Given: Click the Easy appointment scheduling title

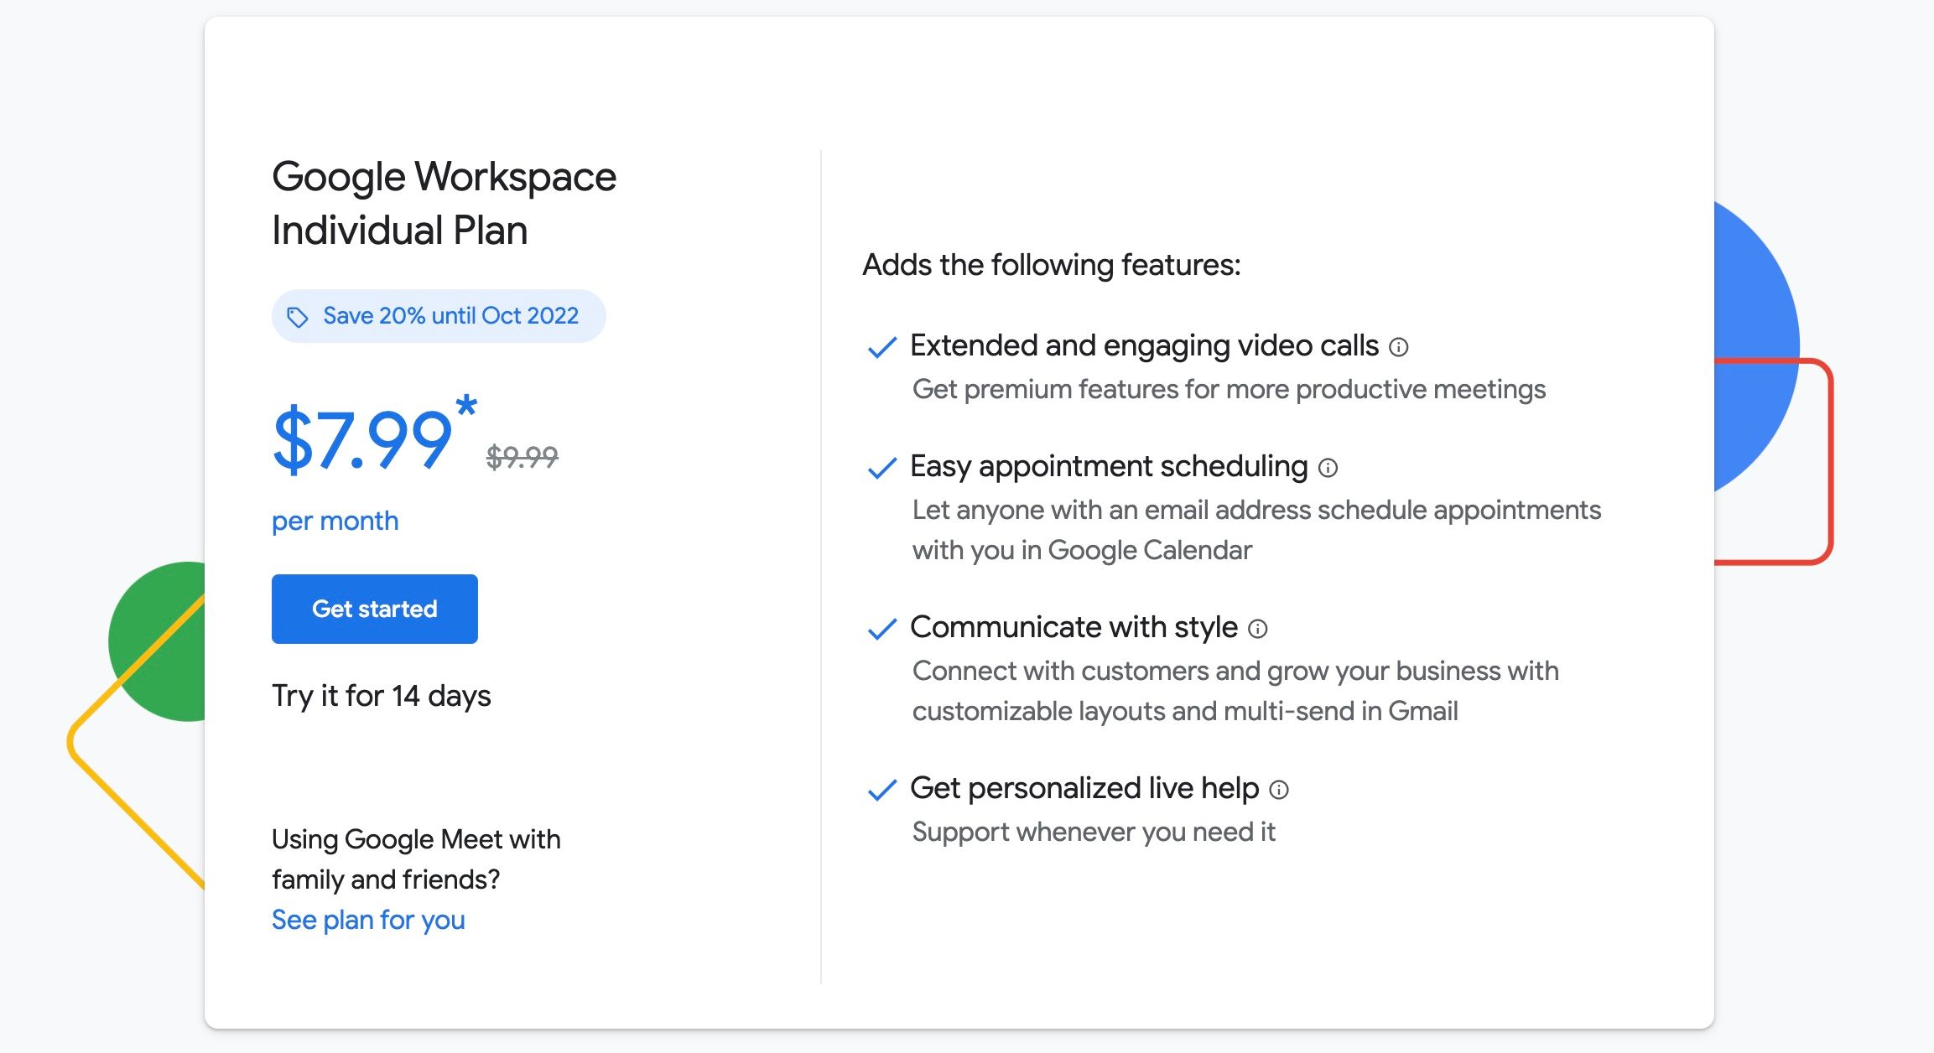Looking at the screenshot, I should [x=1109, y=466].
